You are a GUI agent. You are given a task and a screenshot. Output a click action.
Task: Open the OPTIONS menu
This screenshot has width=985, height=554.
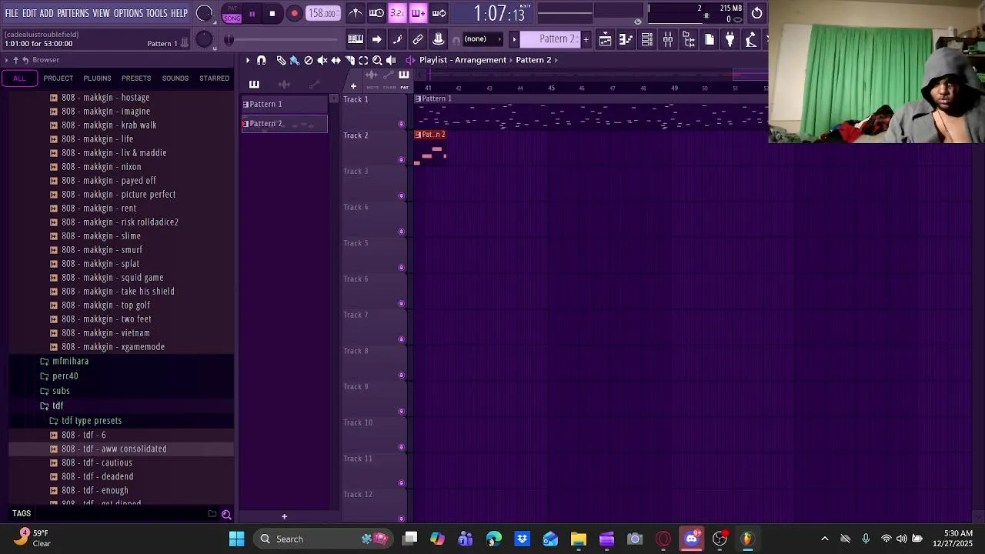pyautogui.click(x=129, y=13)
